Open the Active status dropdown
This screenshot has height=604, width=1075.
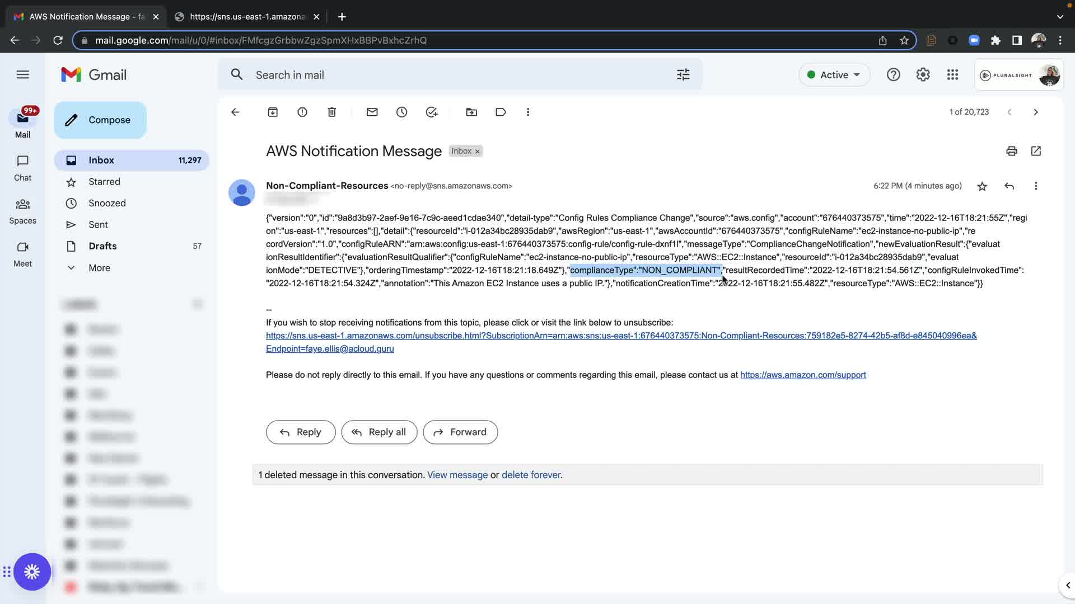pos(834,75)
